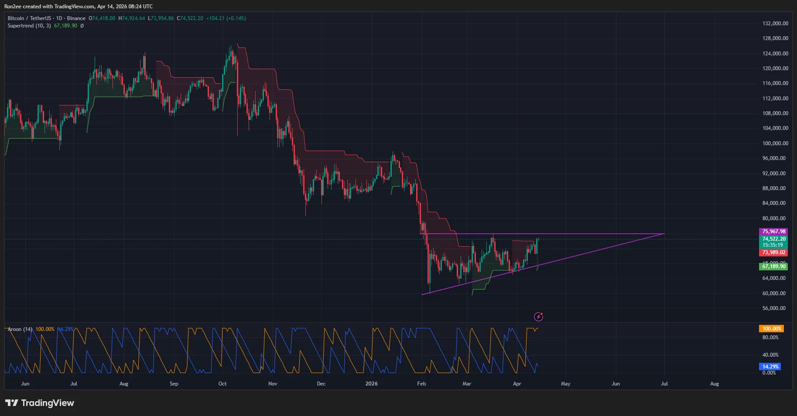Click the Binance exchange label in the legend
This screenshot has height=416, width=797.
point(76,18)
